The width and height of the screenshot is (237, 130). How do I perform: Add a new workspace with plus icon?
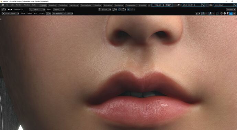point(149,5)
